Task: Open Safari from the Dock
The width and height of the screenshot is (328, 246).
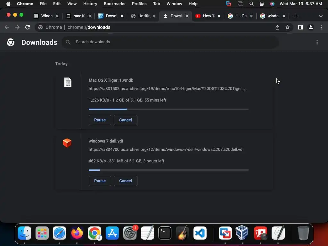Action: tap(59, 233)
